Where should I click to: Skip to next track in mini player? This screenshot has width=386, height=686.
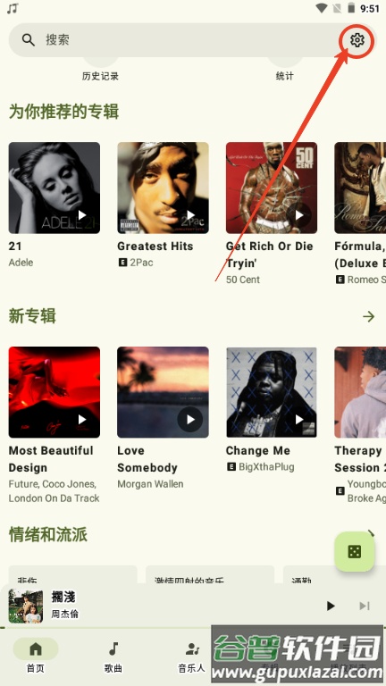click(x=365, y=606)
